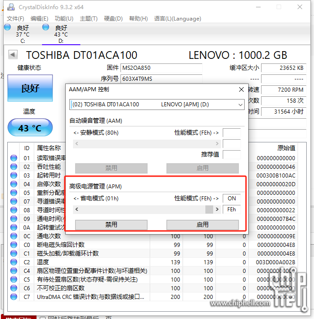Click the AAM slider right arrow
The width and height of the screenshot is (314, 319).
[217, 143]
